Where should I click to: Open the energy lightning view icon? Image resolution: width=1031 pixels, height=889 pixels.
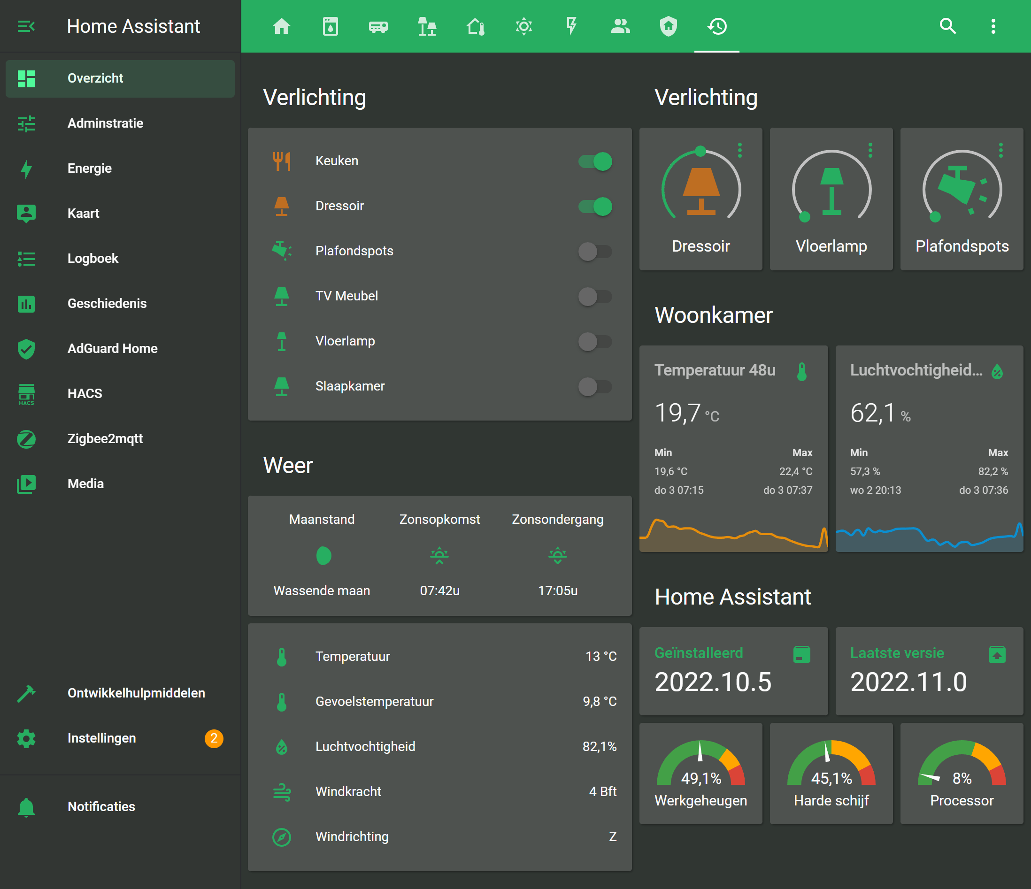click(571, 26)
